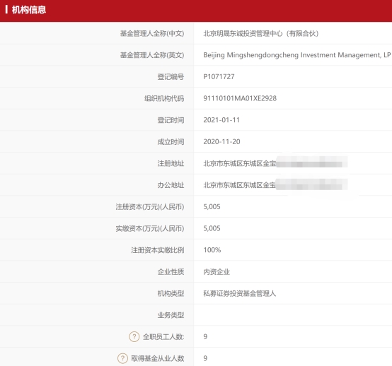Click the 注册资本 value 5,005
Viewport: 392px width, 366px height.
click(212, 207)
